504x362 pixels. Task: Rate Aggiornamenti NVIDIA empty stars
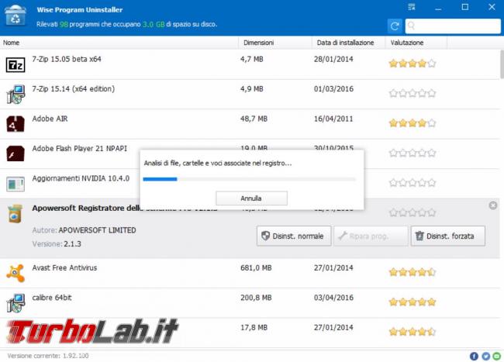(413, 183)
